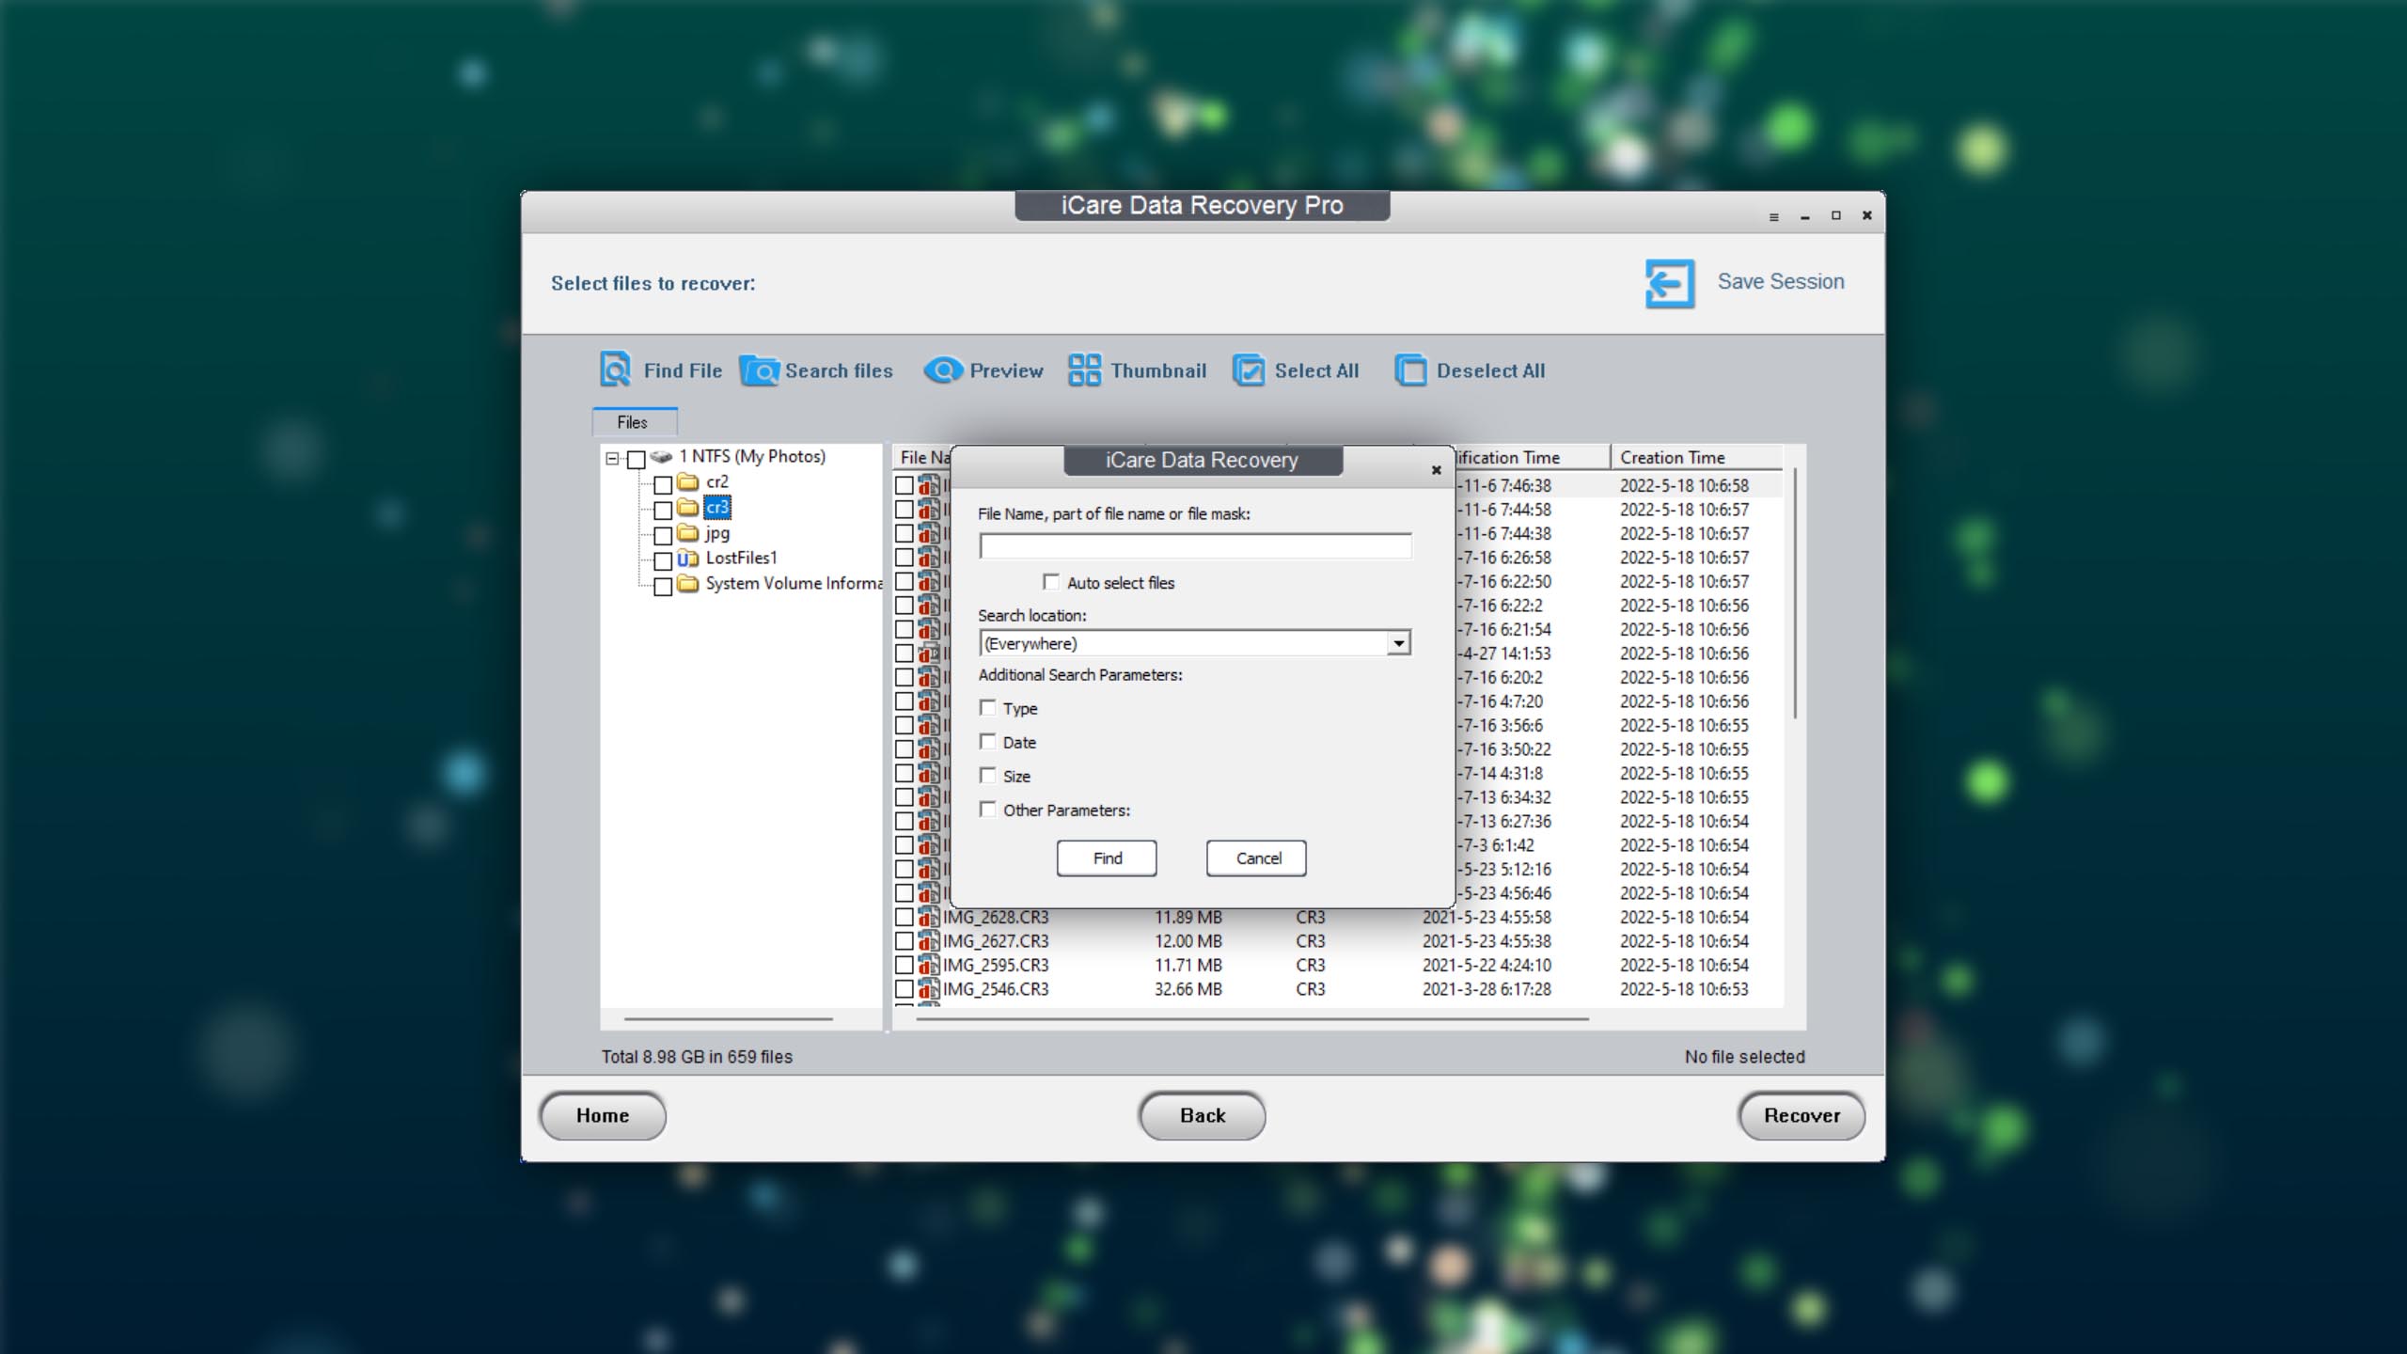Click the Cancel button in the dialog
Image resolution: width=2407 pixels, height=1354 pixels.
click(1257, 858)
